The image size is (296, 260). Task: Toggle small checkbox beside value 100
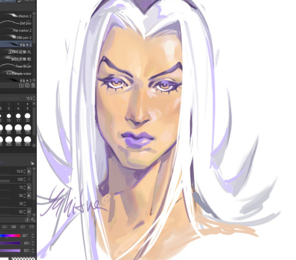(x=29, y=179)
